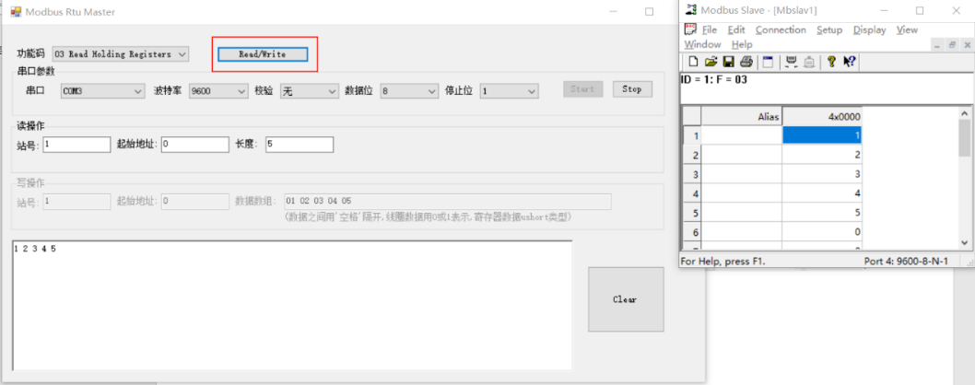Click the window definition toolbar icon
This screenshot has height=385, width=975.
pos(767,62)
